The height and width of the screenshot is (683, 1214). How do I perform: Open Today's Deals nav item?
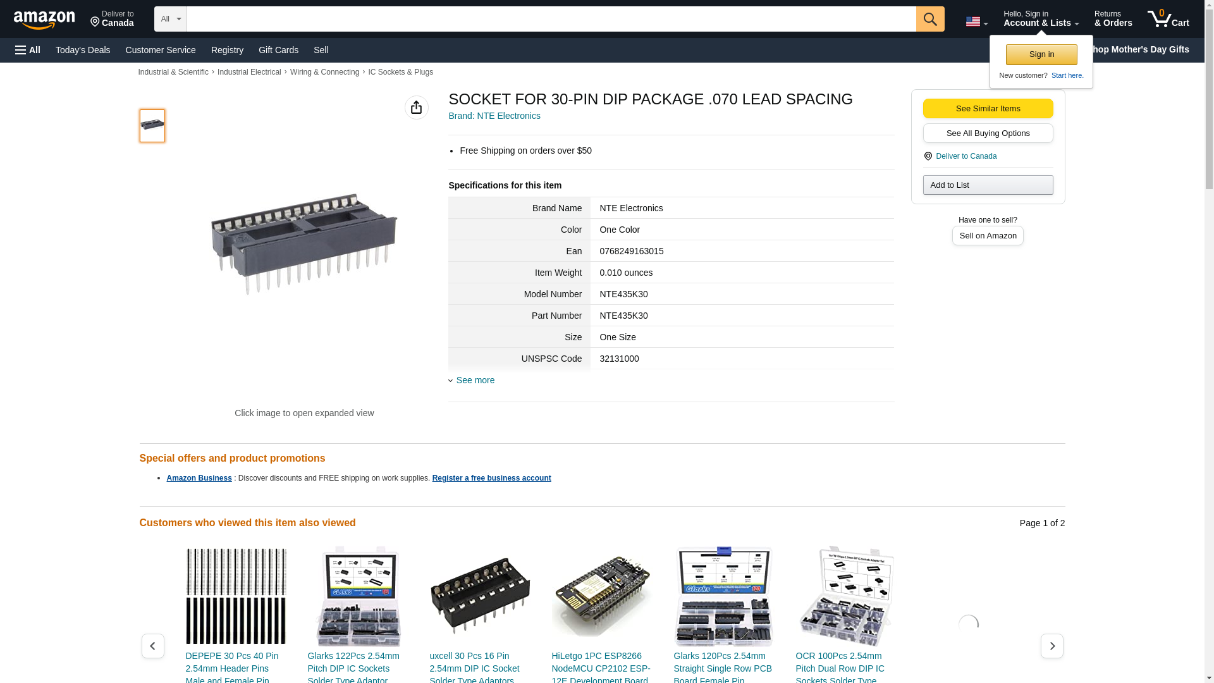click(83, 50)
